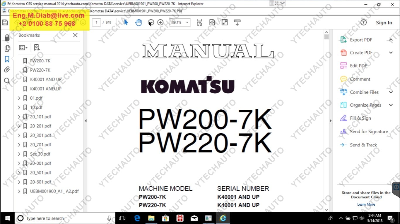Open the Export PDF tool

(x=361, y=40)
